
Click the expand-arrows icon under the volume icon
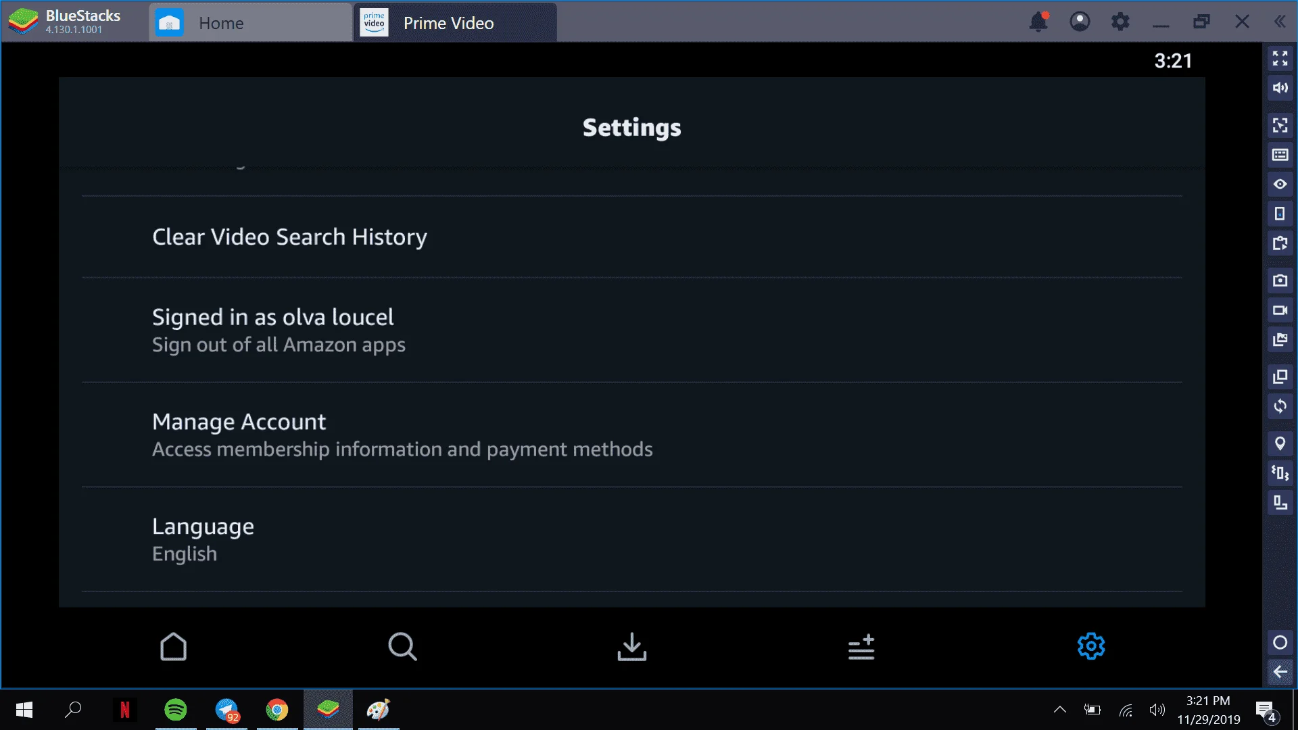point(1280,125)
